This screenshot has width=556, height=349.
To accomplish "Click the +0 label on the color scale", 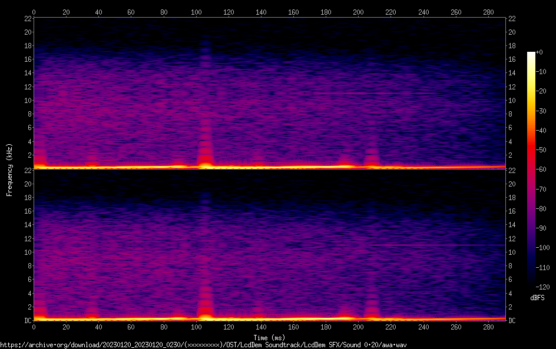I will [539, 52].
